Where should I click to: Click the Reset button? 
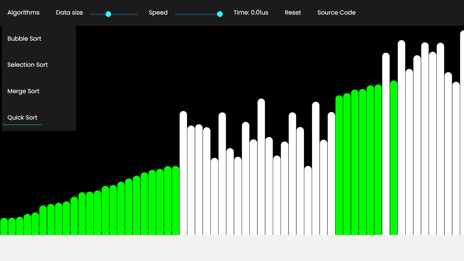tap(293, 12)
